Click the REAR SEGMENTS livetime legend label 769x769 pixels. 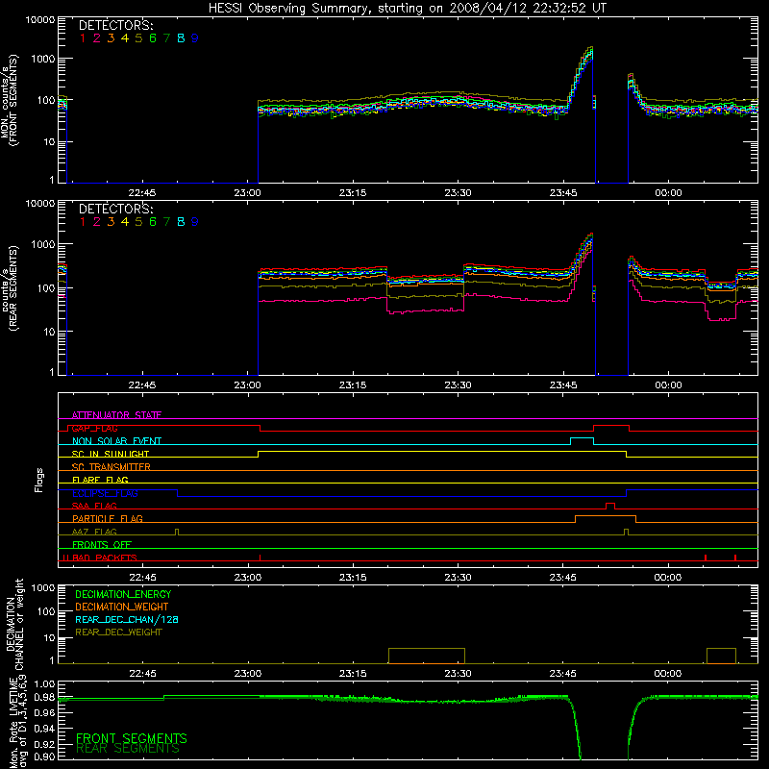(128, 749)
